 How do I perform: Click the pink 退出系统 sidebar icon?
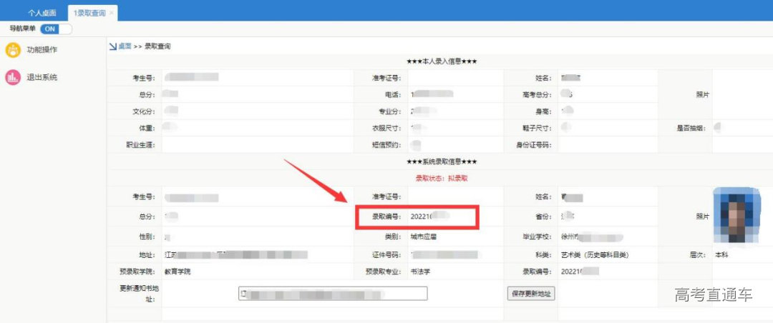pyautogui.click(x=13, y=78)
